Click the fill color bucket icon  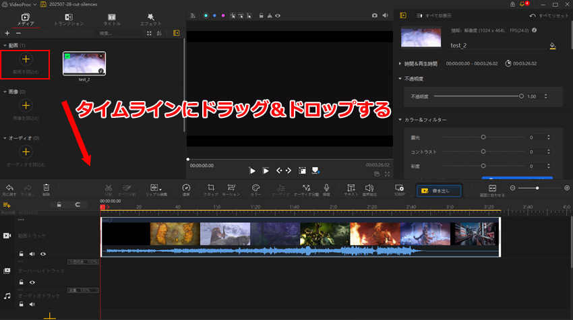tap(553, 46)
